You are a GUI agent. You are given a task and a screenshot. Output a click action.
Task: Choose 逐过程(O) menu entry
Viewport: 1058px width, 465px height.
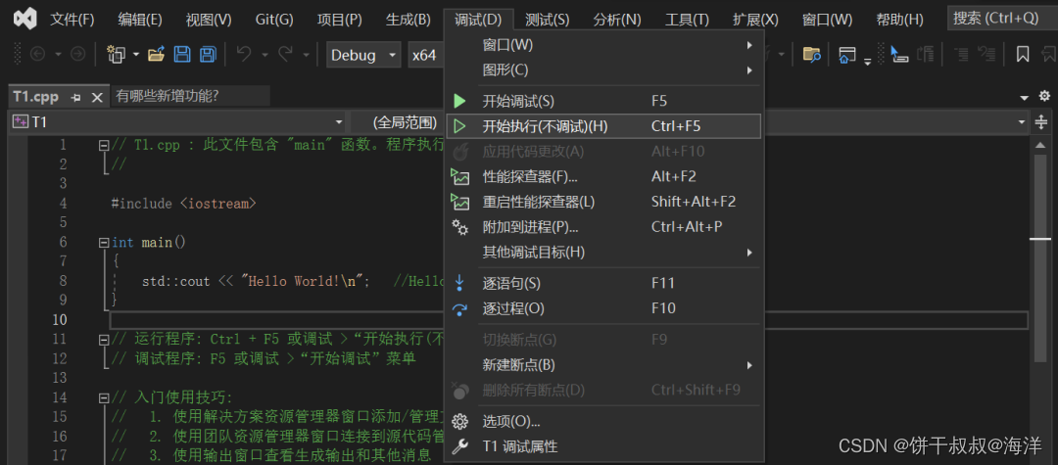(603, 308)
